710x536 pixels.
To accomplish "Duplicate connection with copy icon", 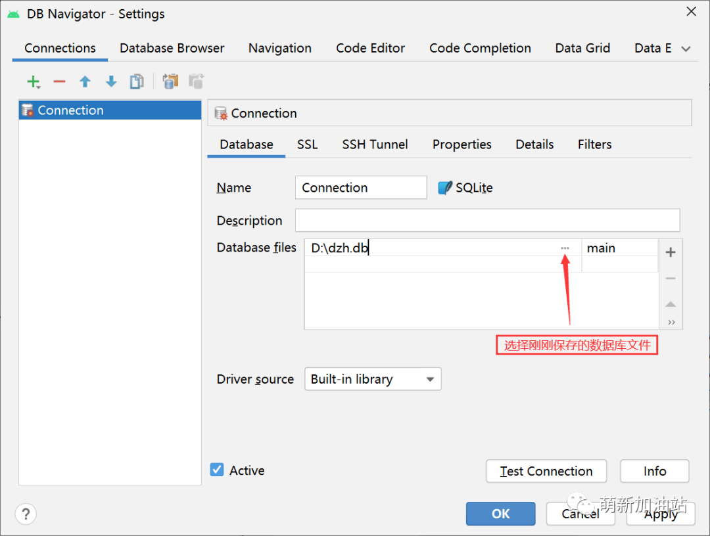I will (x=137, y=82).
